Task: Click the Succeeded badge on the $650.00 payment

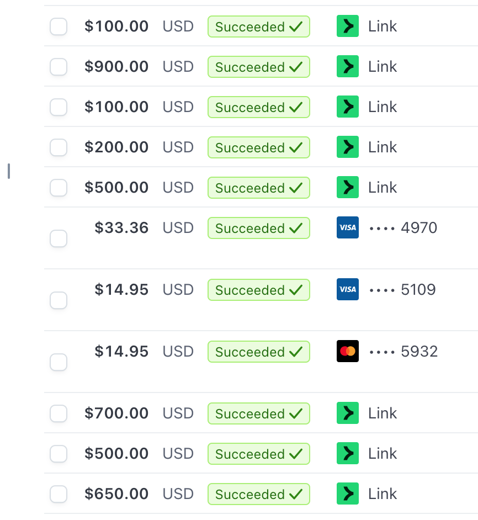Action: tap(258, 494)
